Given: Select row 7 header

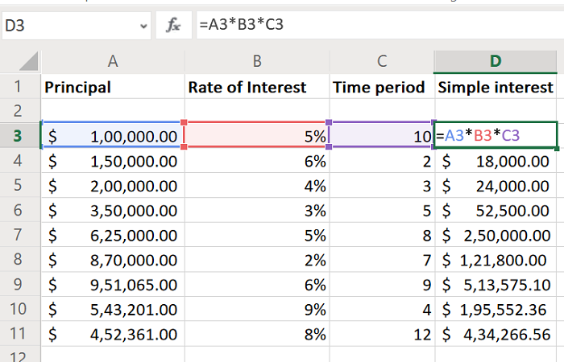Looking at the screenshot, I should 19,236.
